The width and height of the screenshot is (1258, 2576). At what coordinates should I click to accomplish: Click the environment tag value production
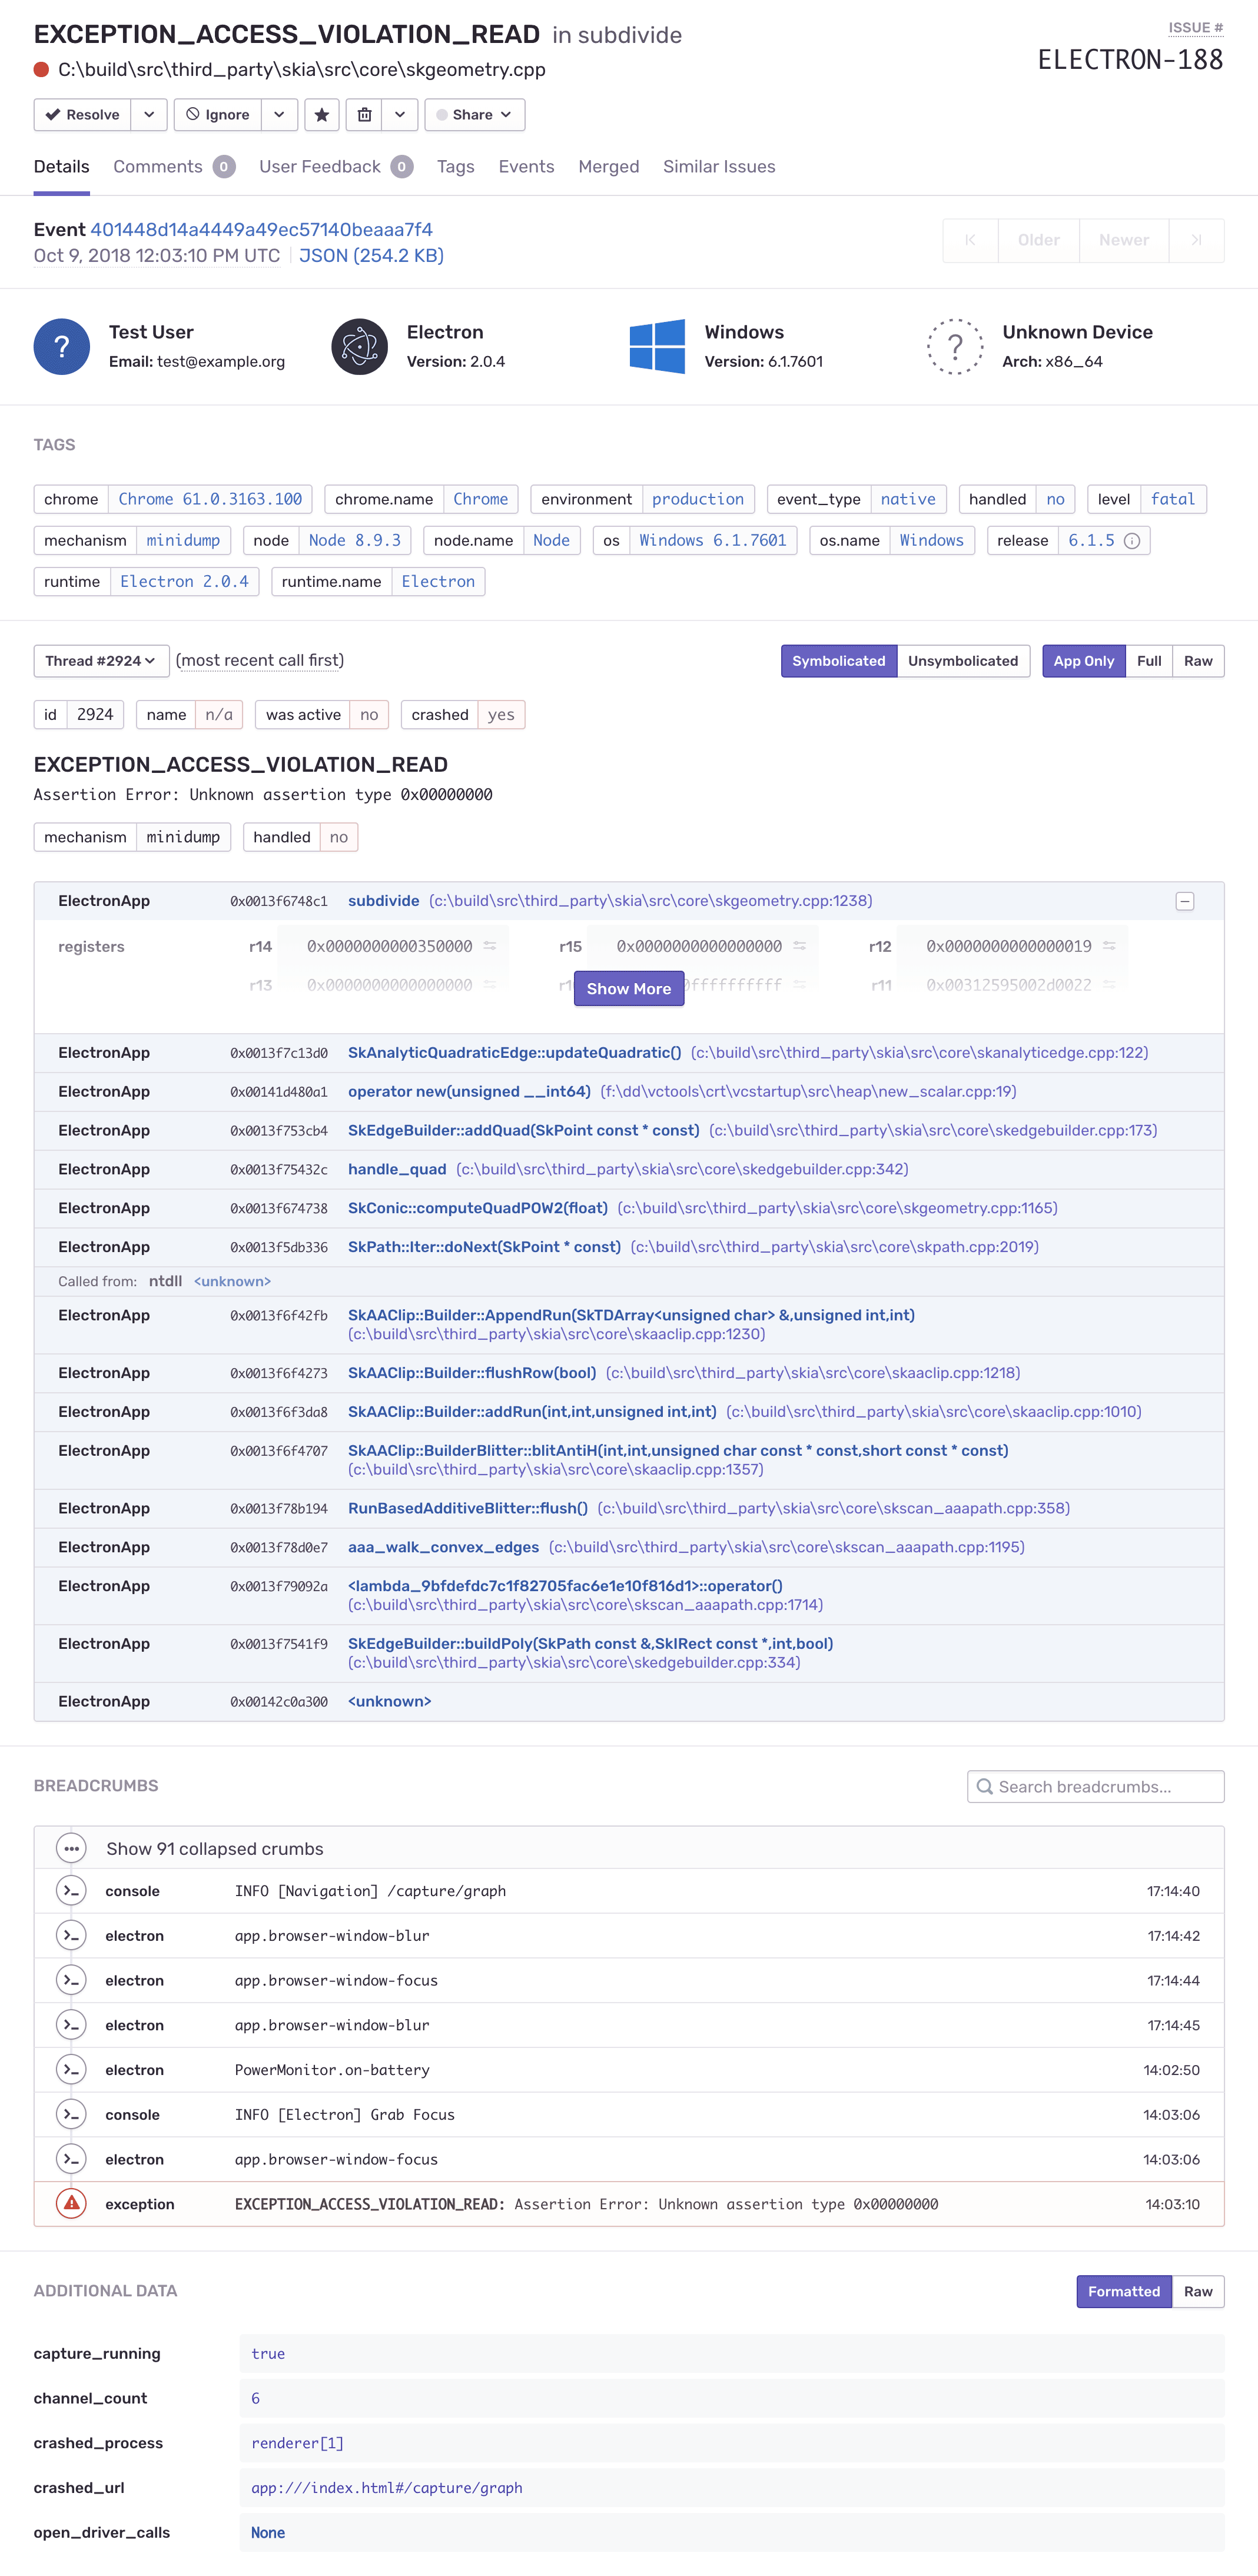pos(698,499)
